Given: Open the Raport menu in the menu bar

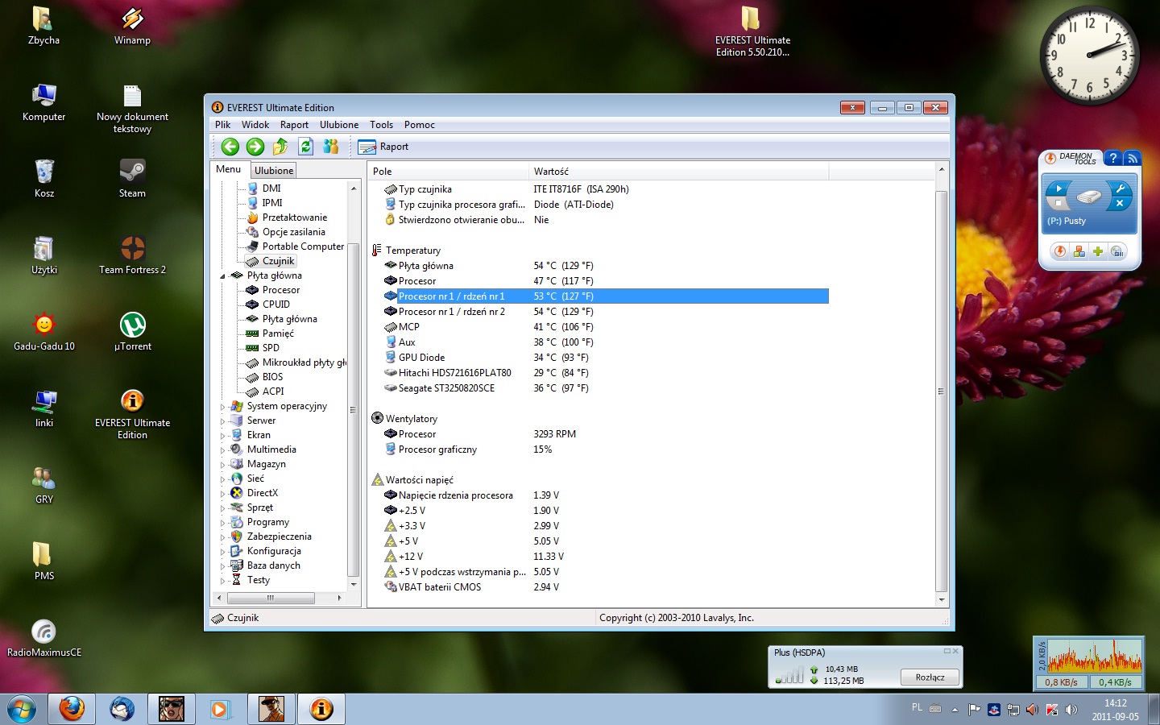Looking at the screenshot, I should [x=294, y=125].
